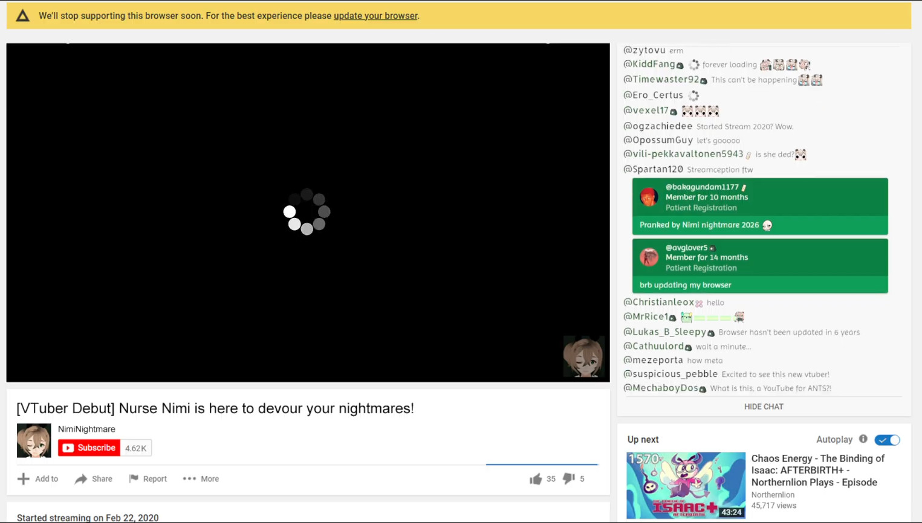Click the loading spinner emote beside @Ero_Certus
The image size is (922, 523).
pos(693,95)
